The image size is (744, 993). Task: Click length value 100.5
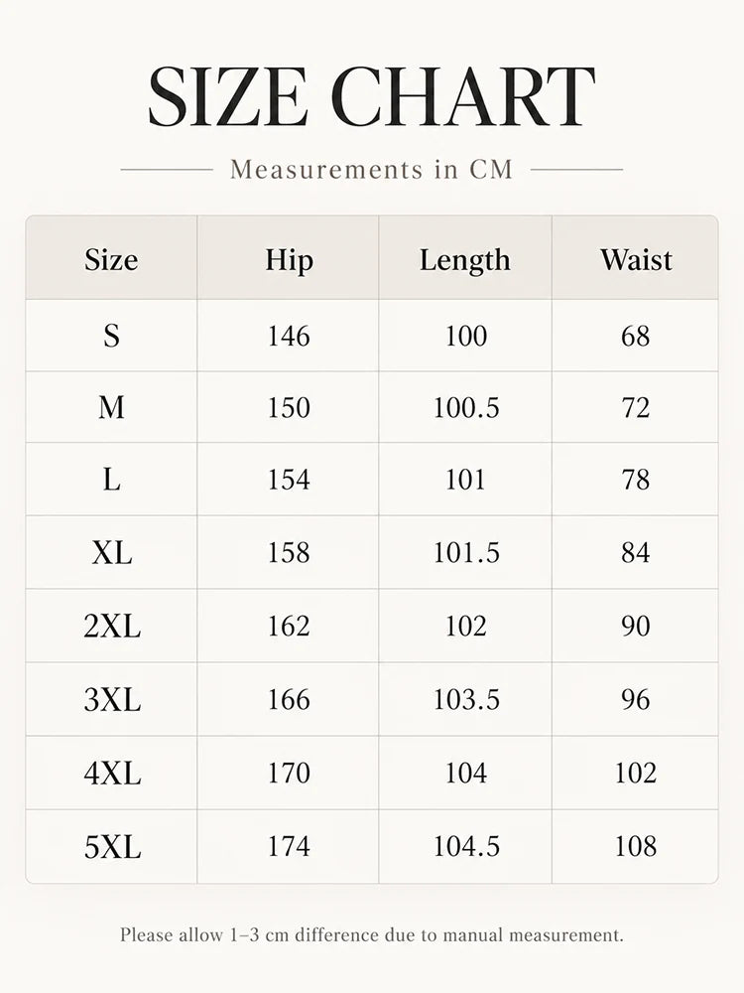click(465, 408)
